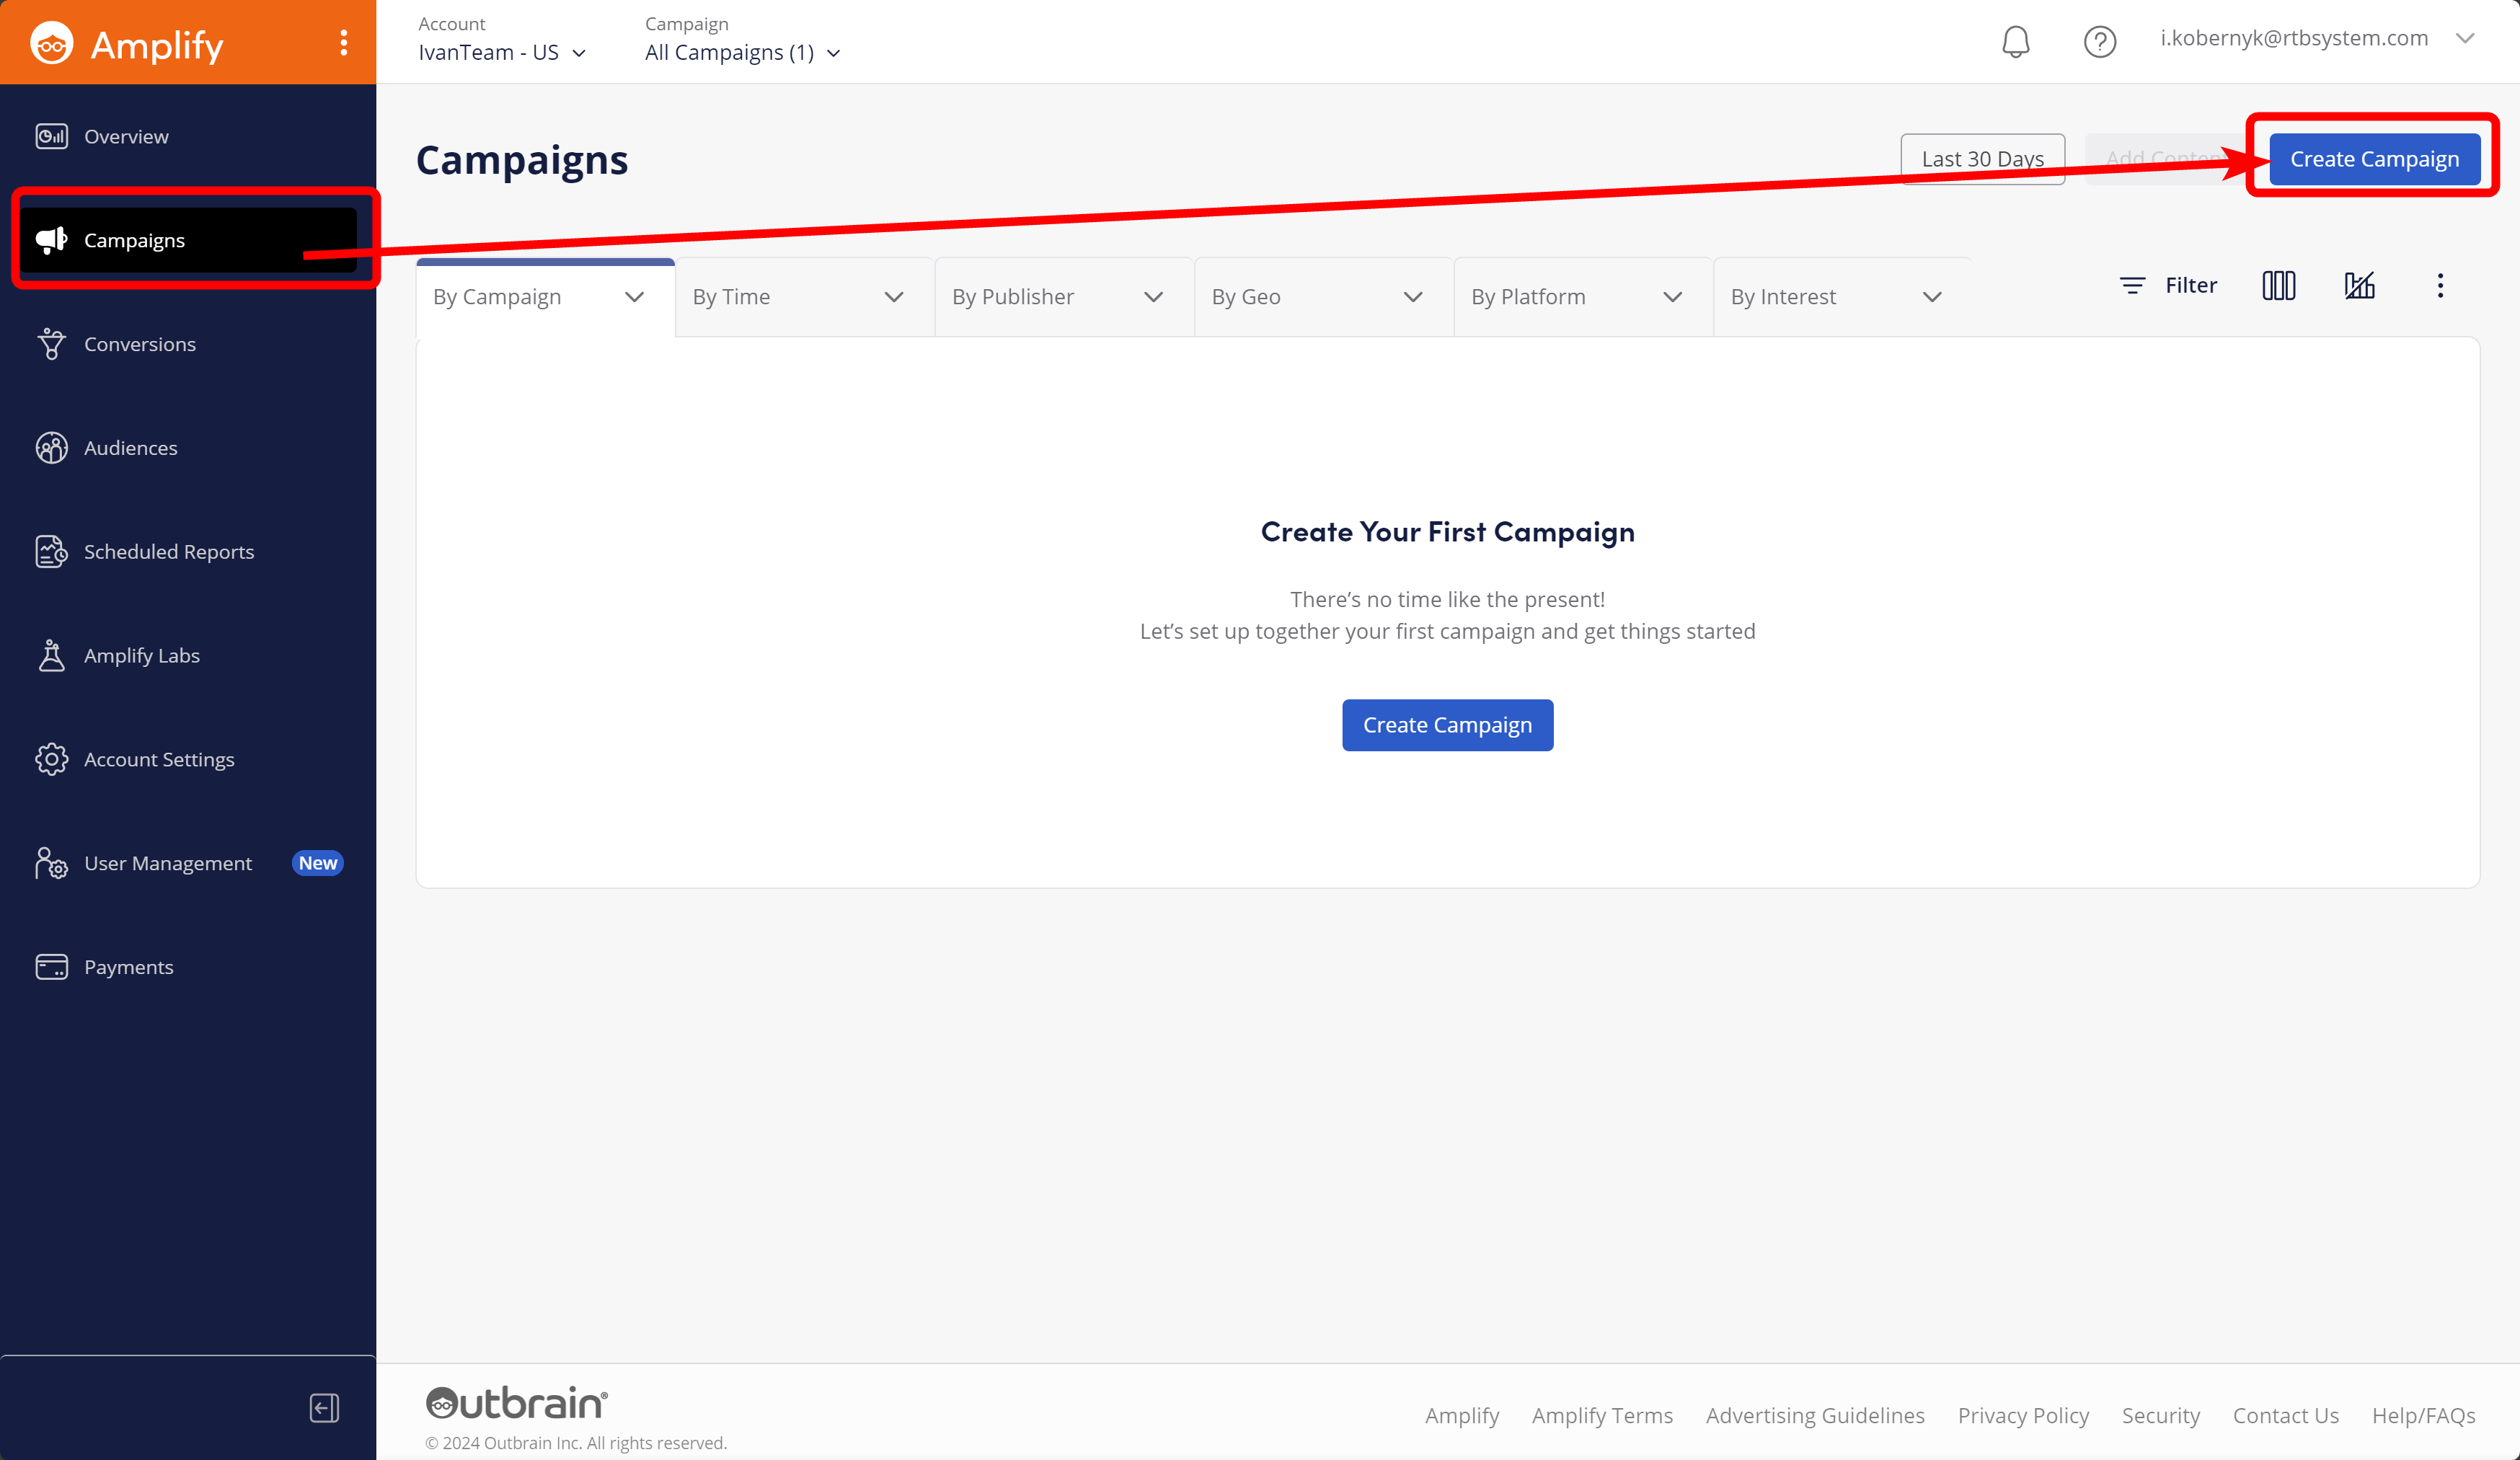The height and width of the screenshot is (1460, 2520).
Task: Switch to the By Interest tab
Action: [1843, 297]
